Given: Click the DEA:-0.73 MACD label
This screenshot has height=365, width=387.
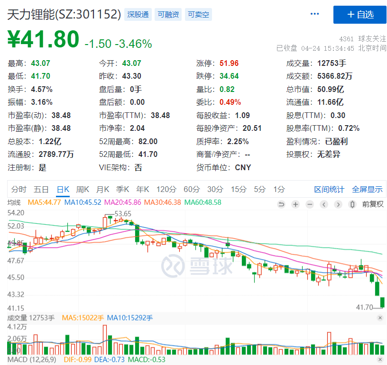Looking at the screenshot, I should coord(110,360).
